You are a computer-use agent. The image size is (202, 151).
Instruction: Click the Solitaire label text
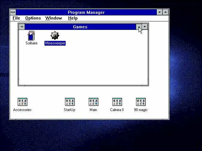tap(32, 43)
